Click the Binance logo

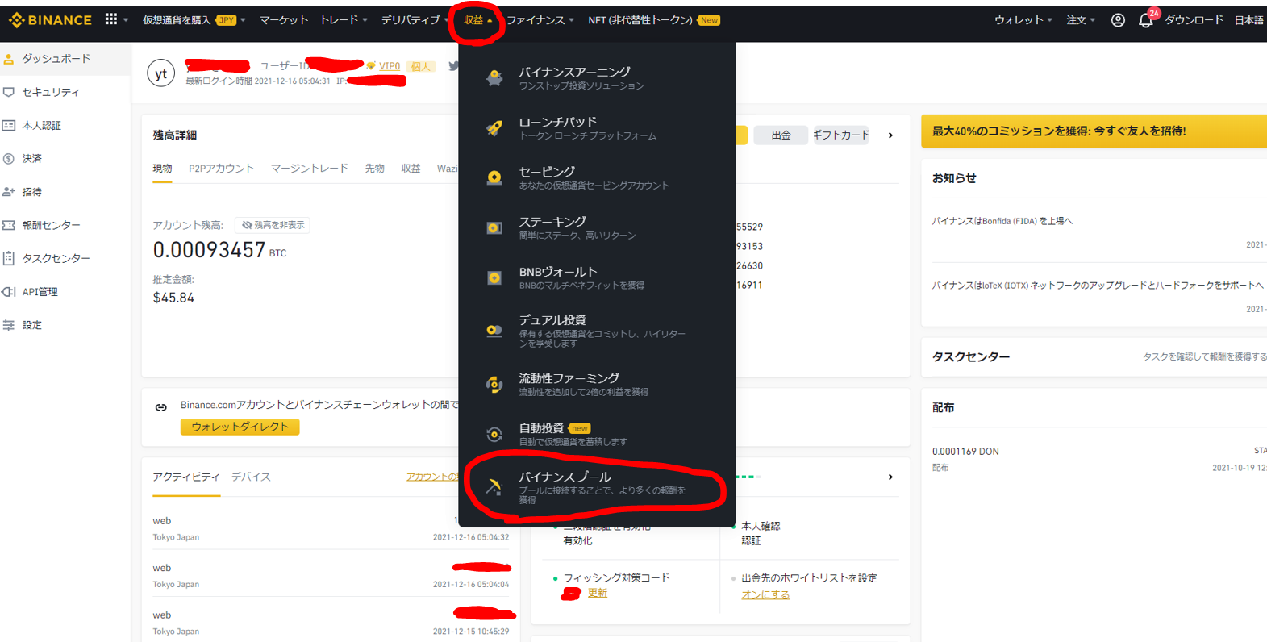(50, 20)
